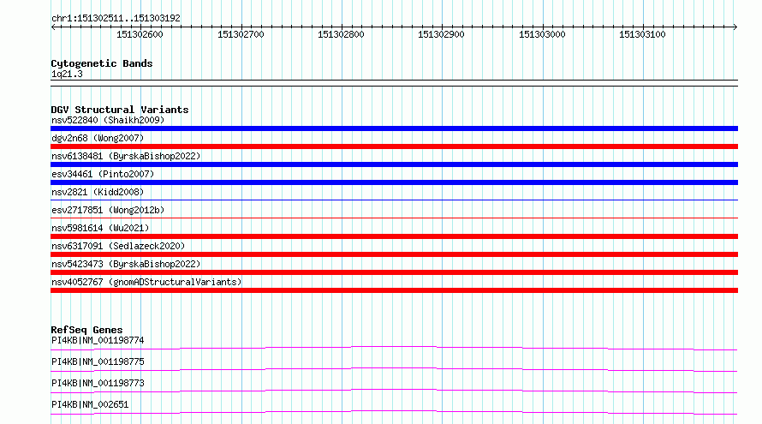
Task: Click the blue bar for esv34461
Action: click(394, 182)
